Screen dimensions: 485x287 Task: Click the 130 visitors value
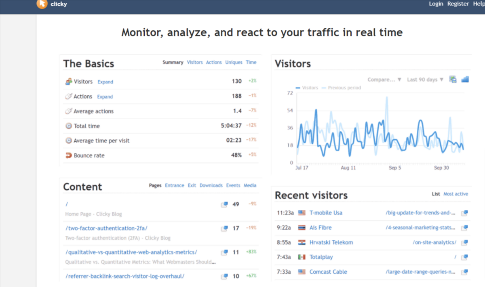click(237, 81)
